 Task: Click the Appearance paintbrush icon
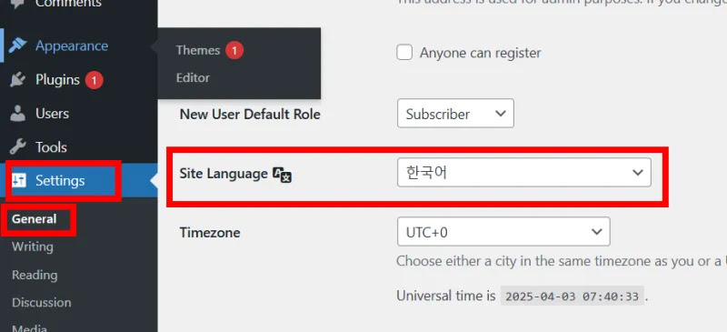(x=17, y=45)
